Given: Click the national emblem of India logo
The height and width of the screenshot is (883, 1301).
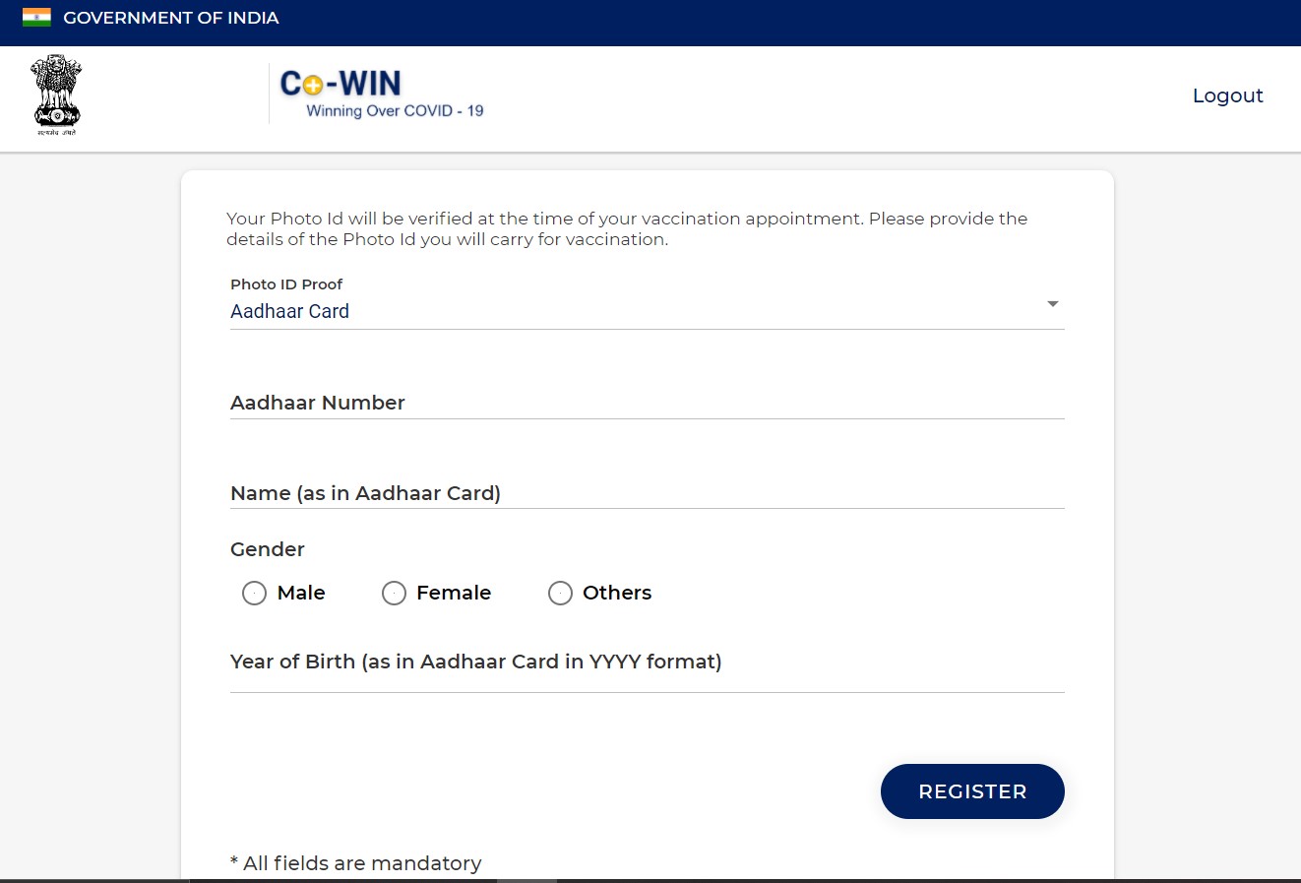Looking at the screenshot, I should click(x=56, y=95).
